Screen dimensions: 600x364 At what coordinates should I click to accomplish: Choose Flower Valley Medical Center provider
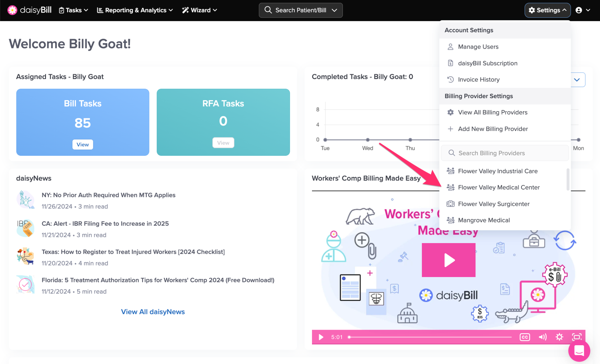click(x=498, y=187)
